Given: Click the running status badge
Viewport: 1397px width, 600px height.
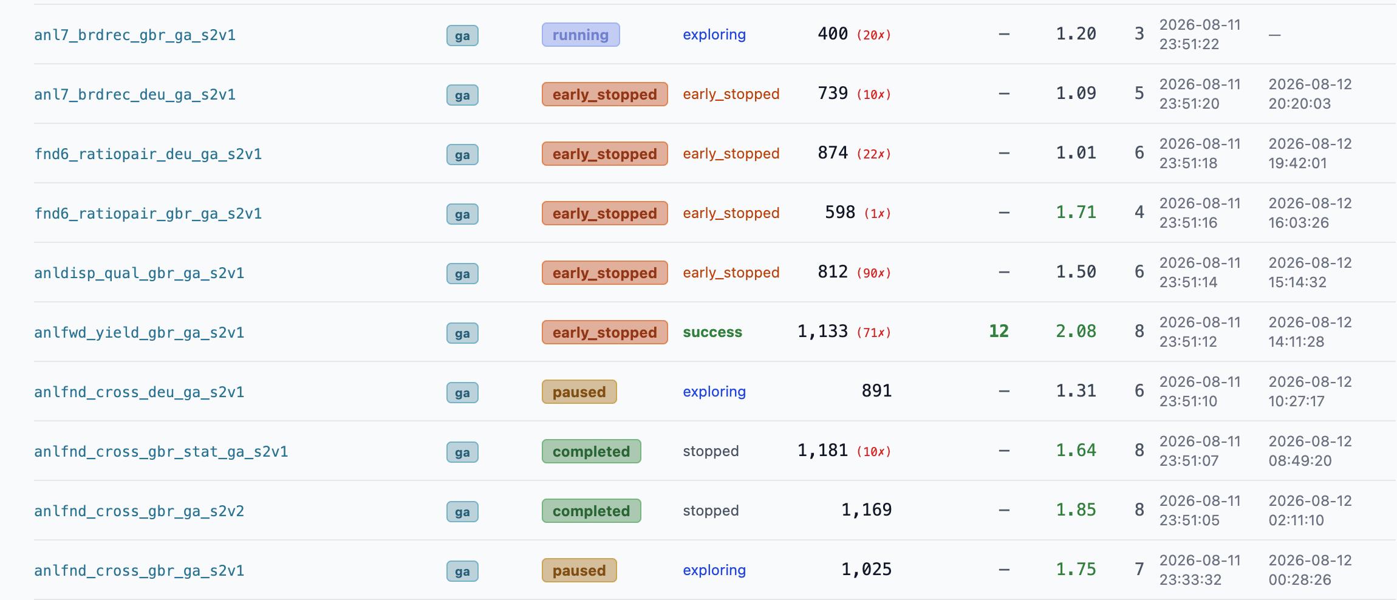Looking at the screenshot, I should click(581, 35).
